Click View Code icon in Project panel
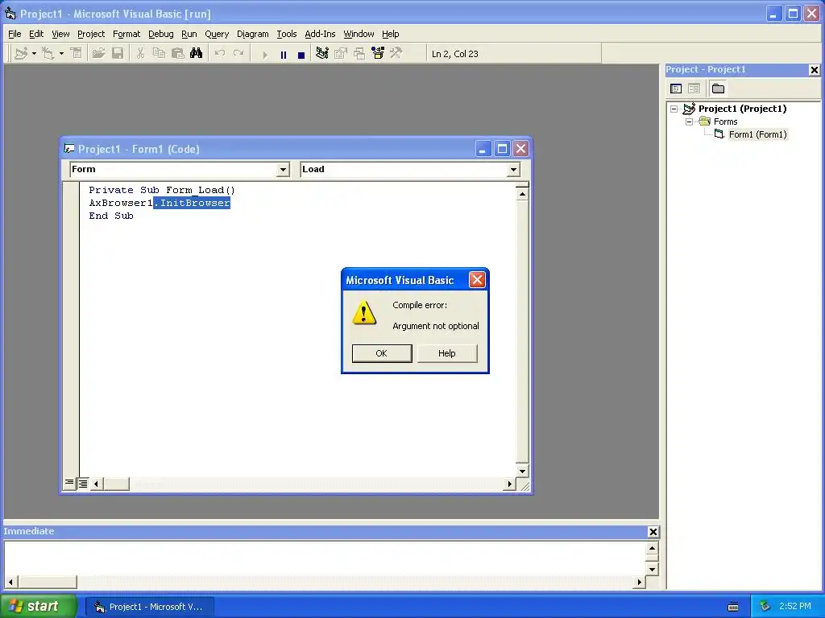The width and height of the screenshot is (825, 618). pos(676,89)
